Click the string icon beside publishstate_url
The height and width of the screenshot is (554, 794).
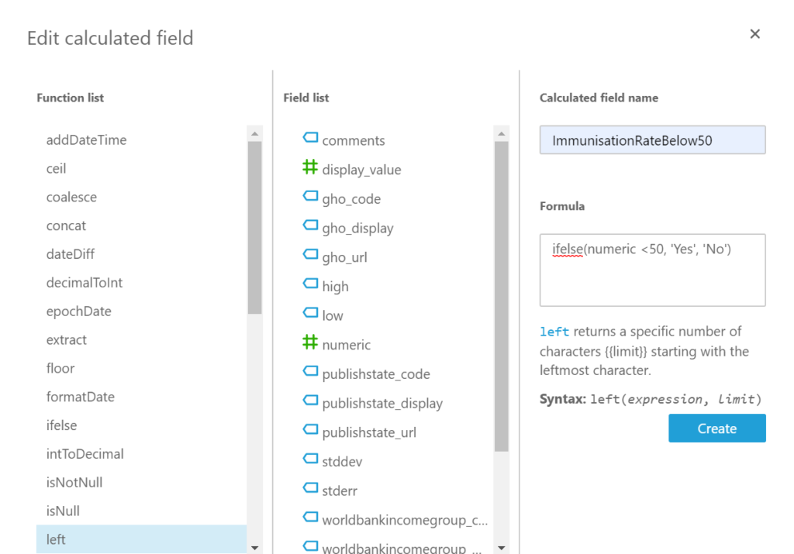(x=310, y=429)
